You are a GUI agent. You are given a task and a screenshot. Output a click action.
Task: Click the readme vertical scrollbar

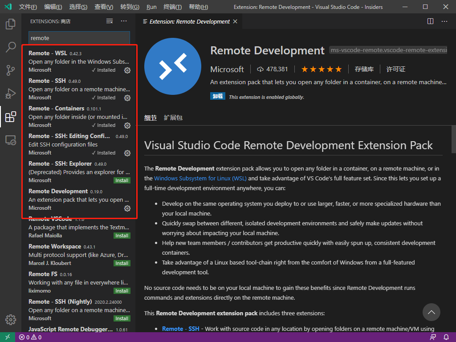coord(454,139)
